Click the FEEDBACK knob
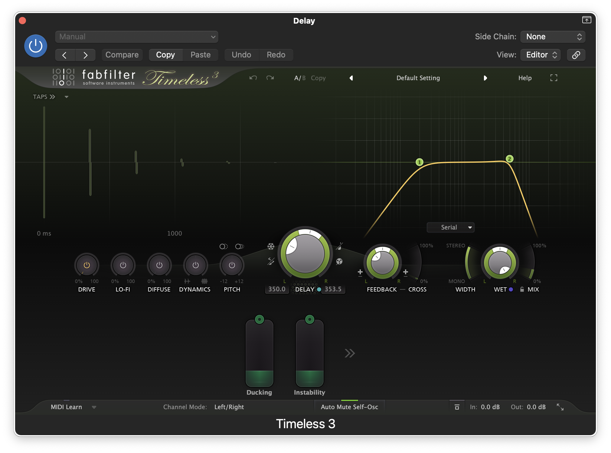Viewport: 611px width, 453px height. 382,262
